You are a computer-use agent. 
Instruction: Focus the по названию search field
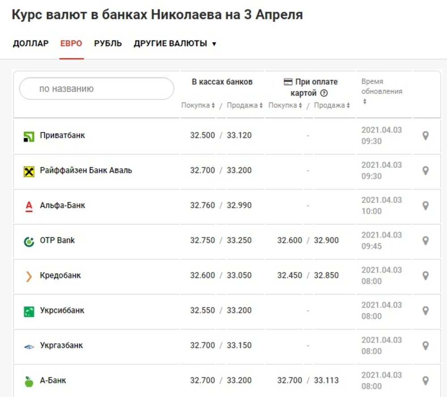[x=97, y=89]
